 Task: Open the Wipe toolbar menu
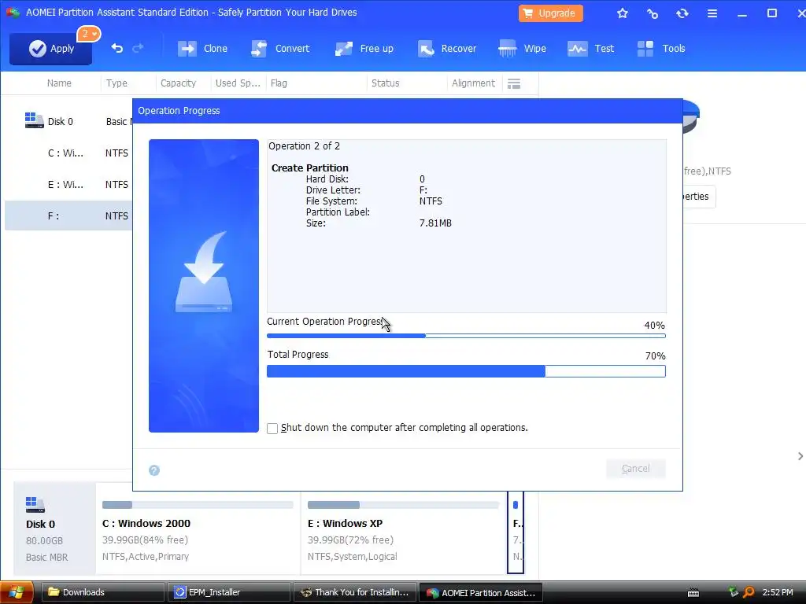tap(523, 49)
